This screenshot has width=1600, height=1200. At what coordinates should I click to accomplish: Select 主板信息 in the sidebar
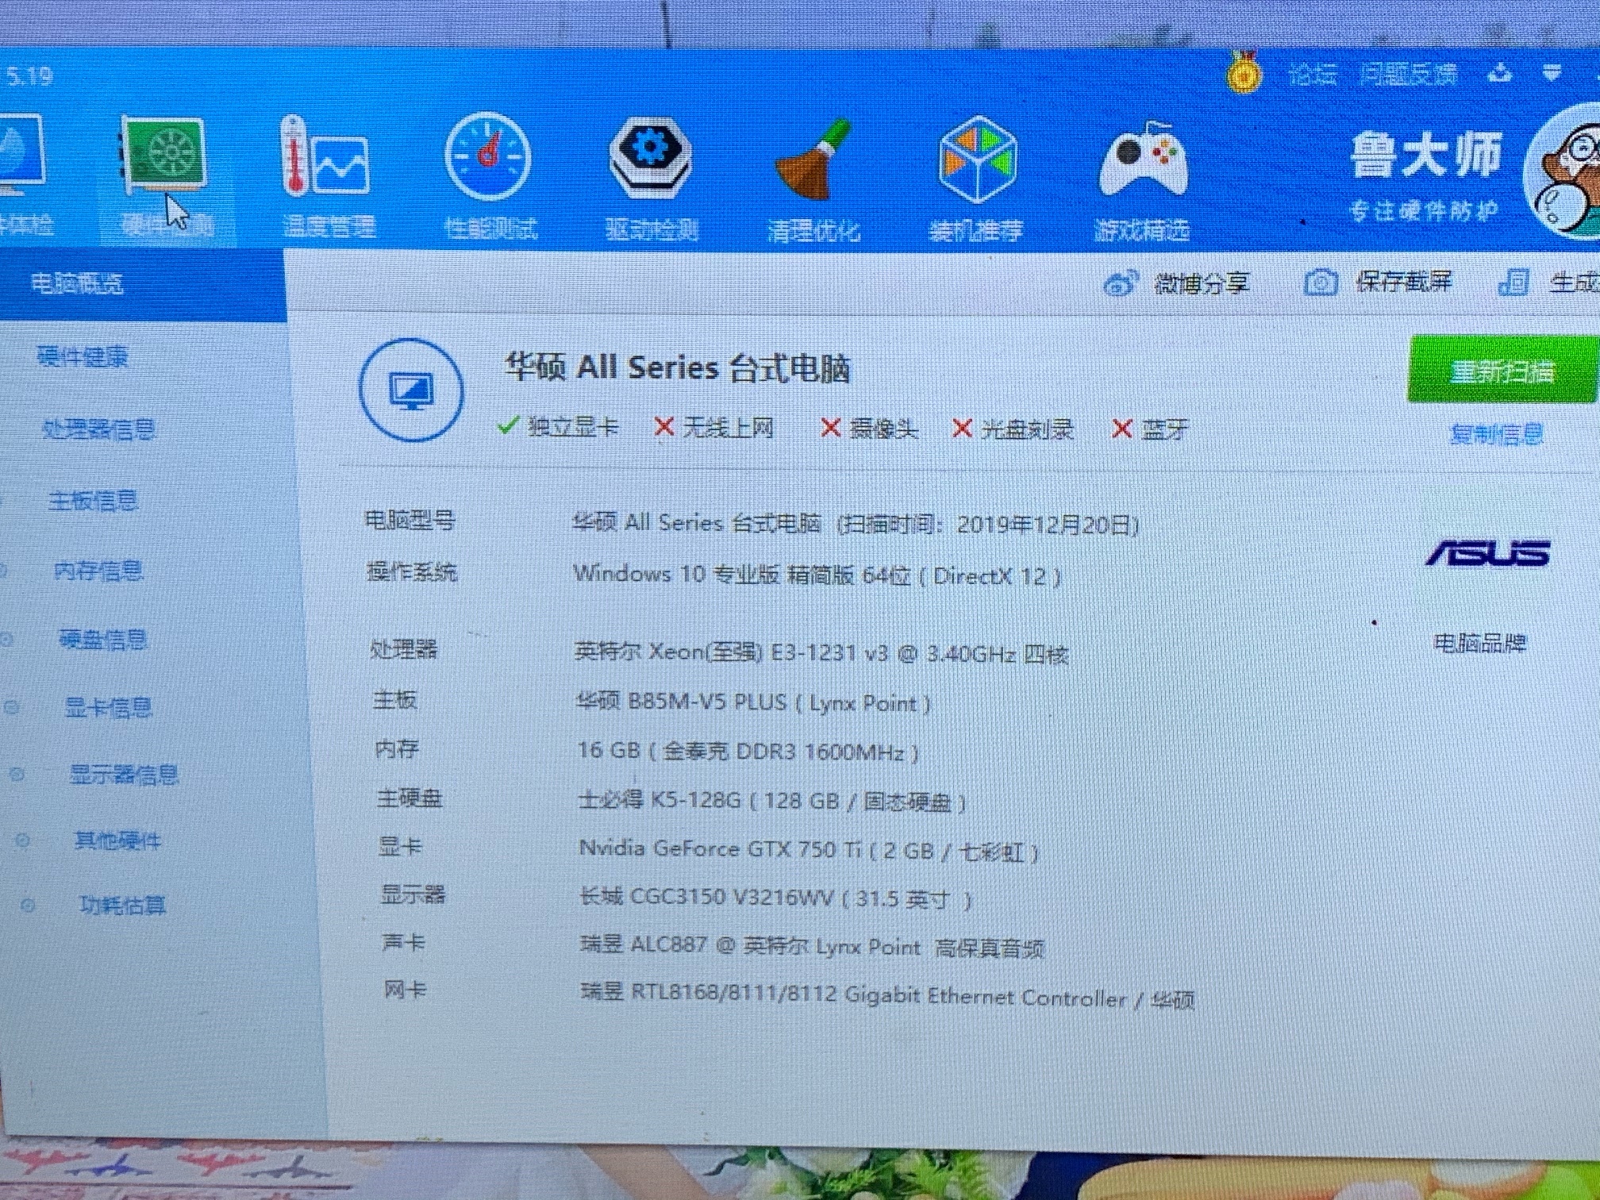click(93, 501)
